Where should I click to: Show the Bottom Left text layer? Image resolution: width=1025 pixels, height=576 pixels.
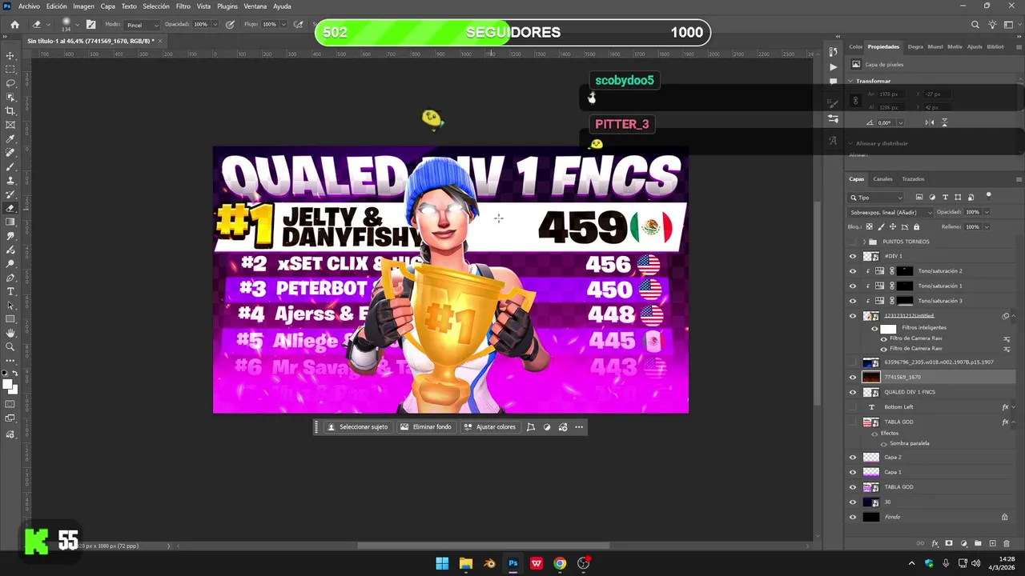click(852, 407)
